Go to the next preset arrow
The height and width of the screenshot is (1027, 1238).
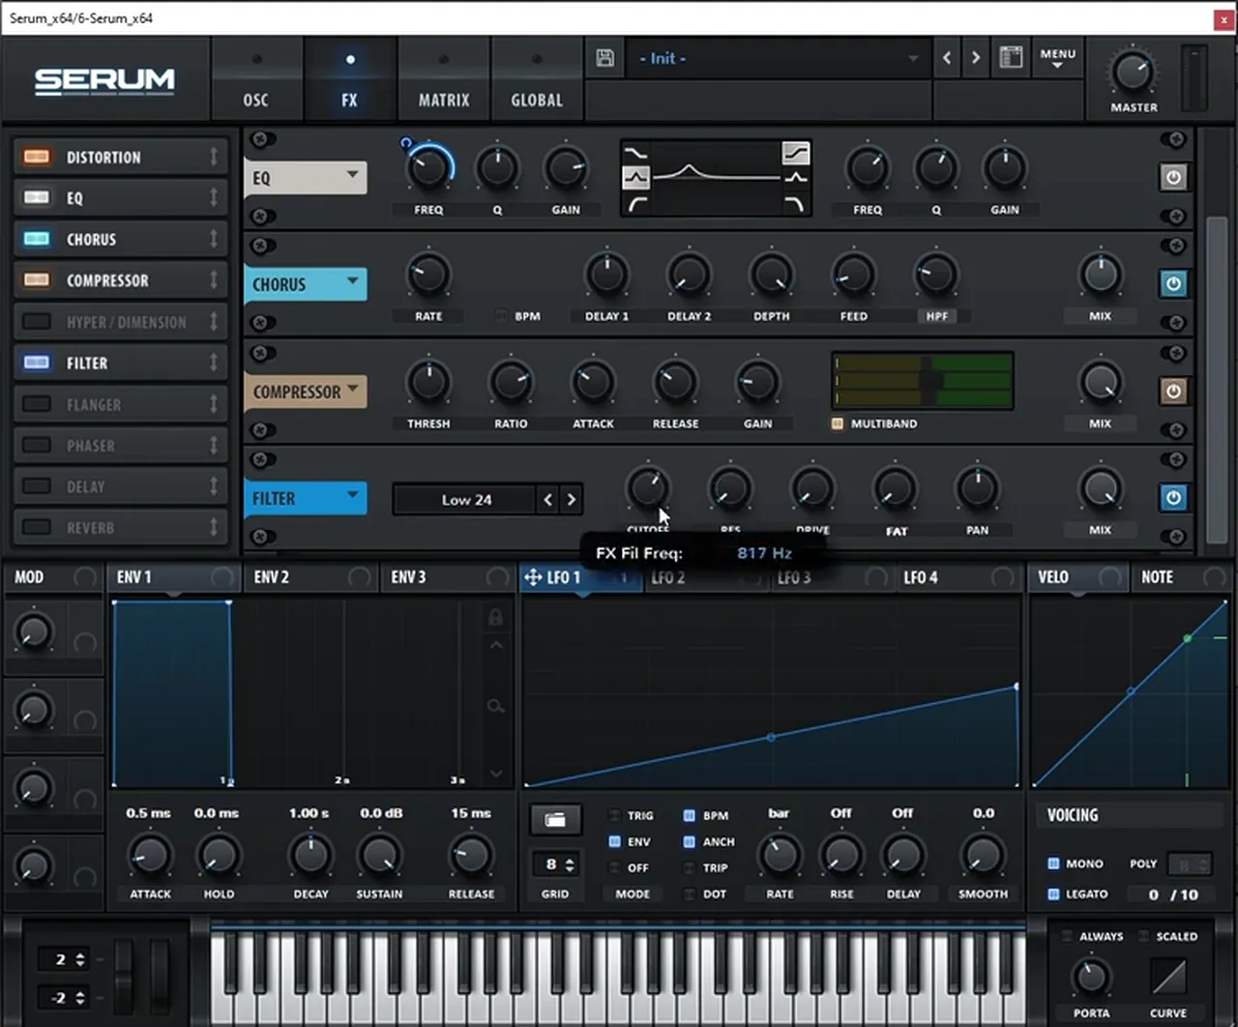976,58
